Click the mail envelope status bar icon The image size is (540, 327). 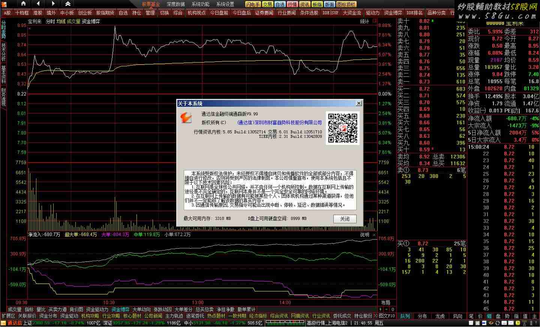[511, 323]
